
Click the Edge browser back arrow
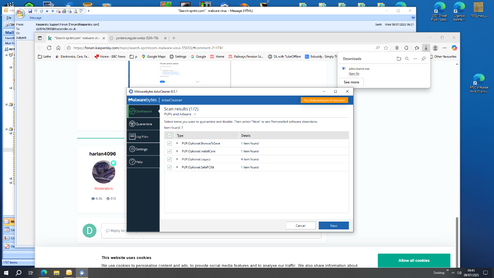40,48
